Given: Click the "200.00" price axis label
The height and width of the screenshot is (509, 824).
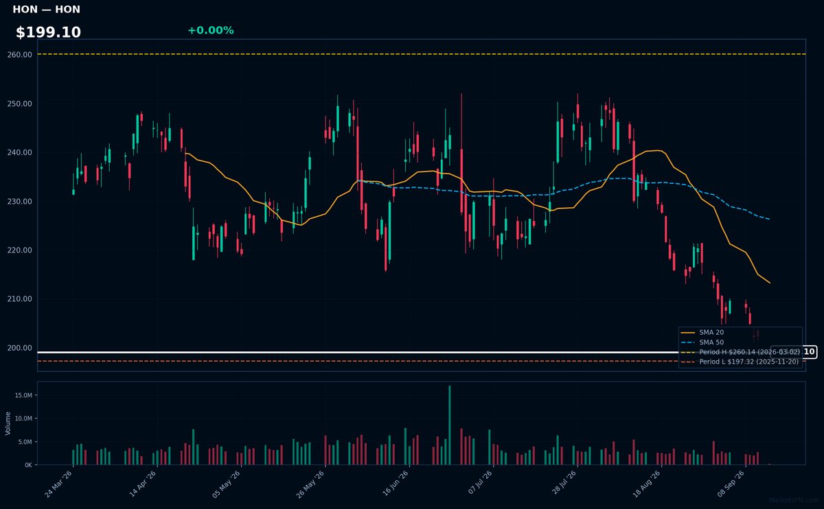Looking at the screenshot, I should pyautogui.click(x=19, y=348).
